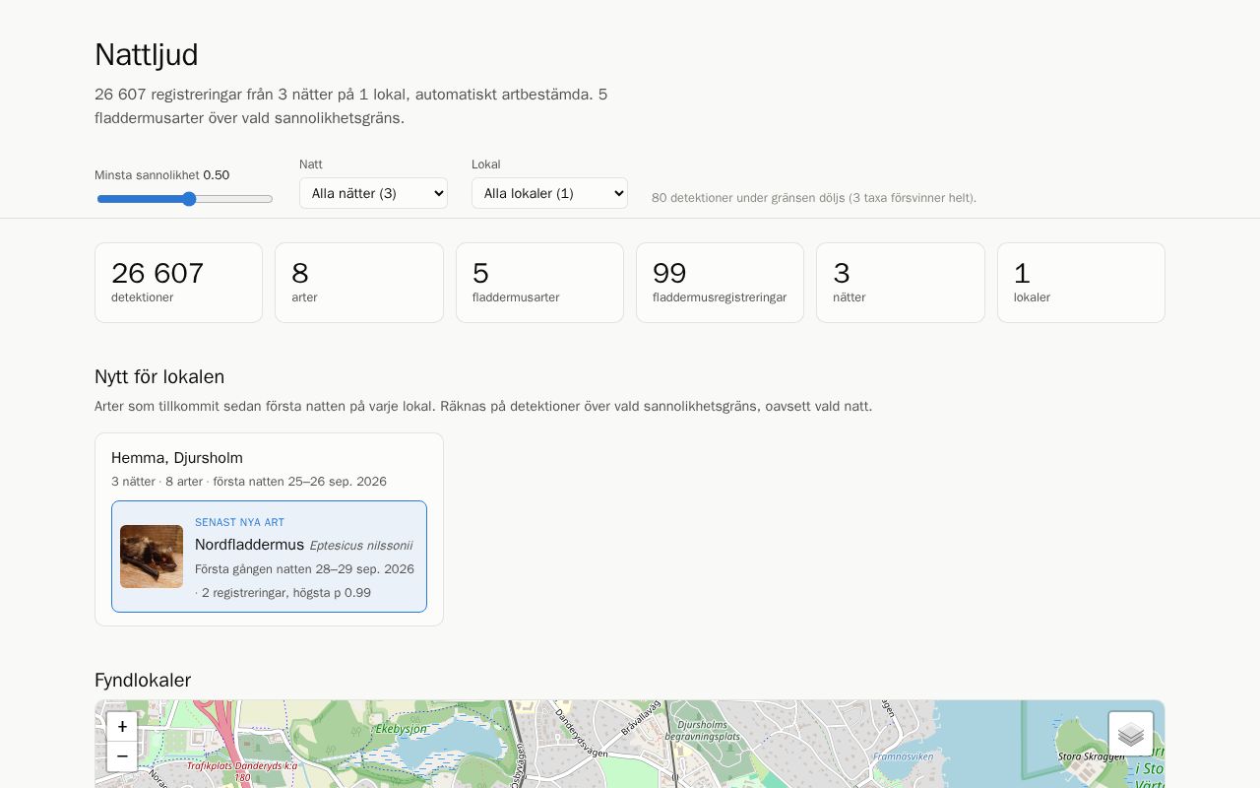Viewport: 1260px width, 788px height.
Task: Click the Nordfladdermus species name
Action: (250, 545)
